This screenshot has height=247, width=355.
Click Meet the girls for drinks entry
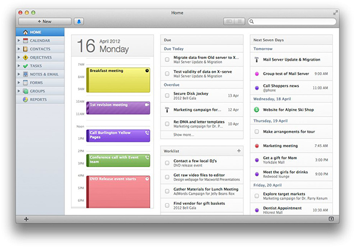tap(291, 174)
